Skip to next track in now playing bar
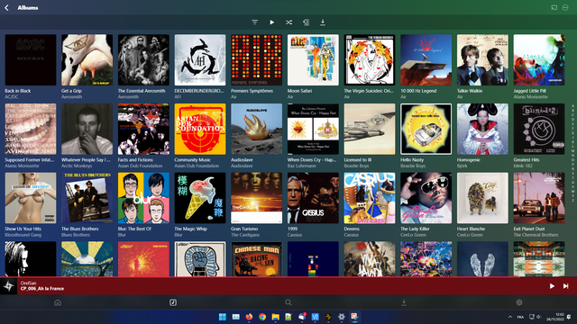Screen dimensions: 577x324 (x=565, y=286)
